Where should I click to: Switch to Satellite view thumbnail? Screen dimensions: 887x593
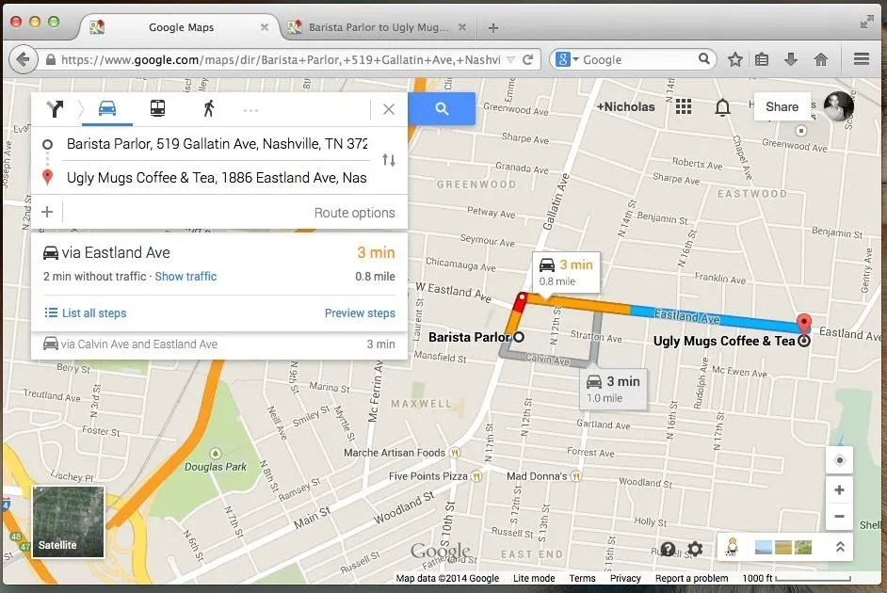click(x=69, y=521)
